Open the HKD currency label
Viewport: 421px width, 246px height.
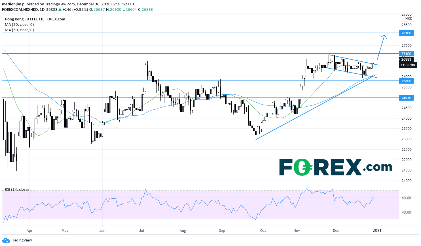pyautogui.click(x=409, y=19)
